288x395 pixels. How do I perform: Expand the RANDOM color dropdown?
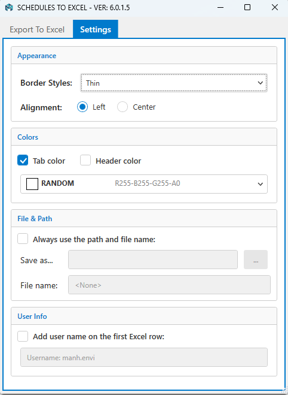tap(144, 184)
